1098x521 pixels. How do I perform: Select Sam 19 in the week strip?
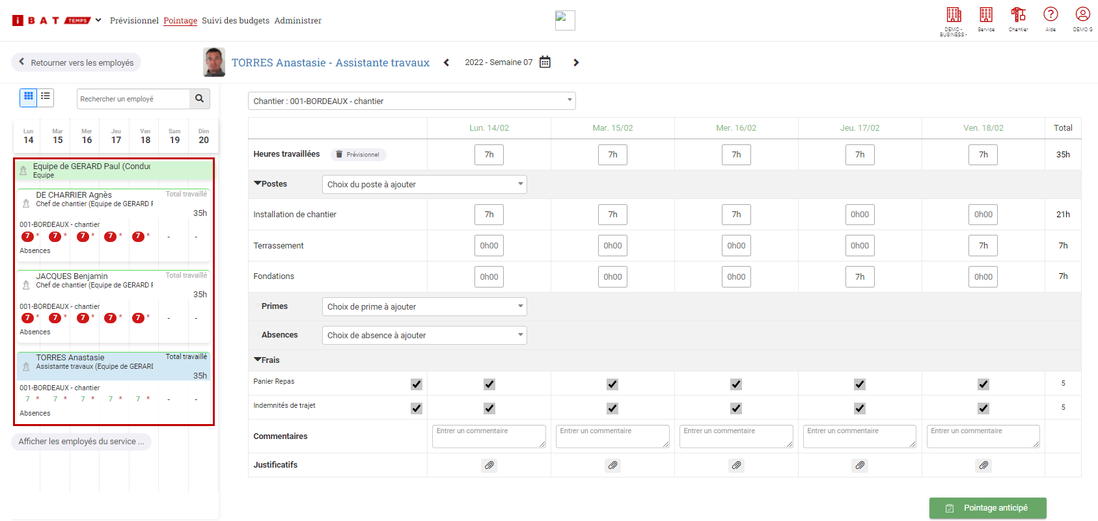point(174,136)
